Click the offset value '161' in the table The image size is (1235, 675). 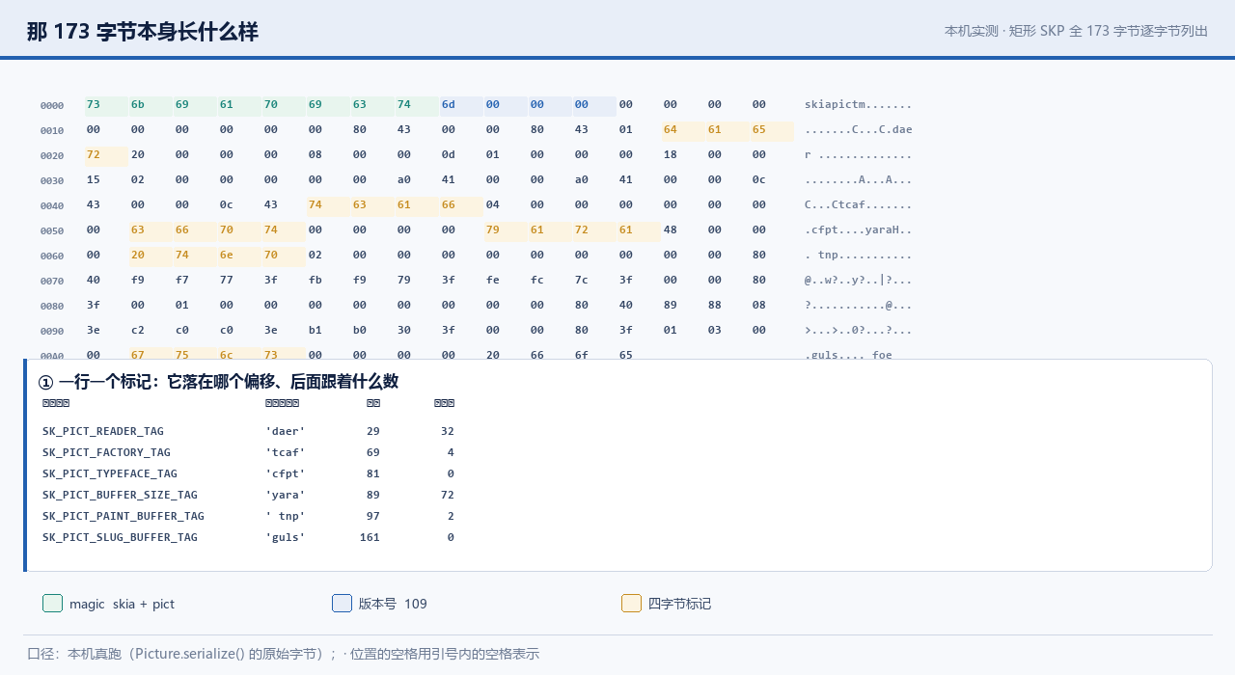(x=370, y=537)
